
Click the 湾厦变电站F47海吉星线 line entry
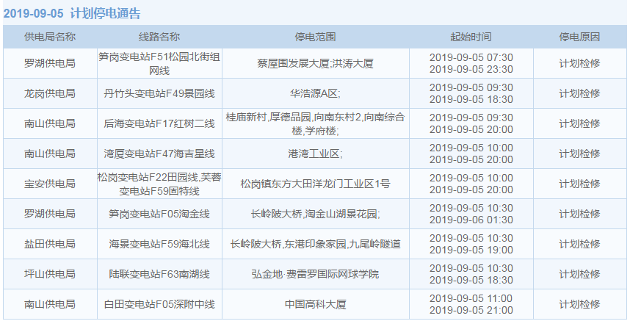pos(159,154)
